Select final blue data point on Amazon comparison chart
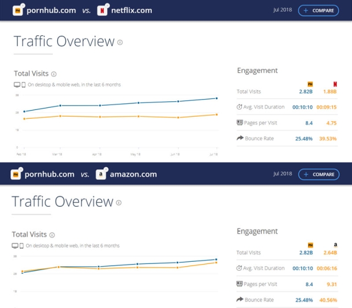 tap(216, 260)
